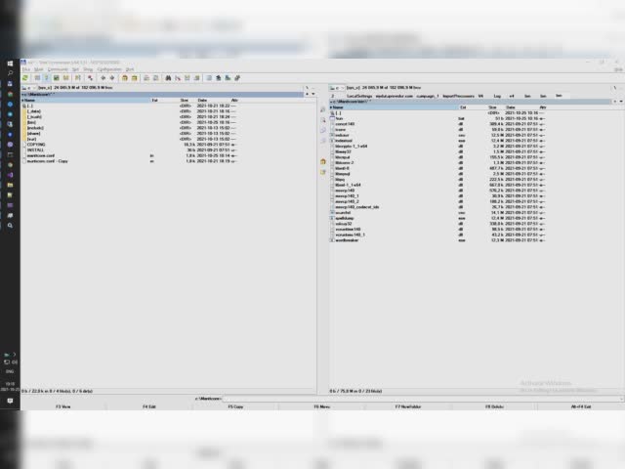Open the Configuration menu
This screenshot has width=625, height=469.
[109, 69]
